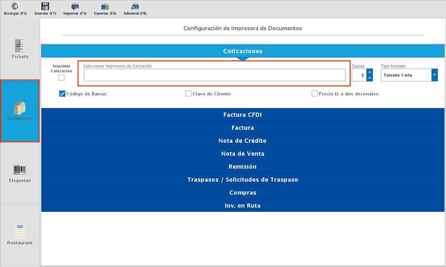This screenshot has height=267, width=446.
Task: Switch to the Inv. en Ruta section
Action: coord(243,205)
